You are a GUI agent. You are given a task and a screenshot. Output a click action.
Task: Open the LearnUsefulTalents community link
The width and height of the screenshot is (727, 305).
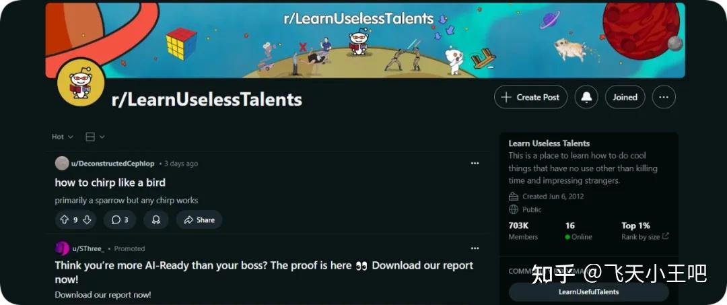pyautogui.click(x=588, y=292)
